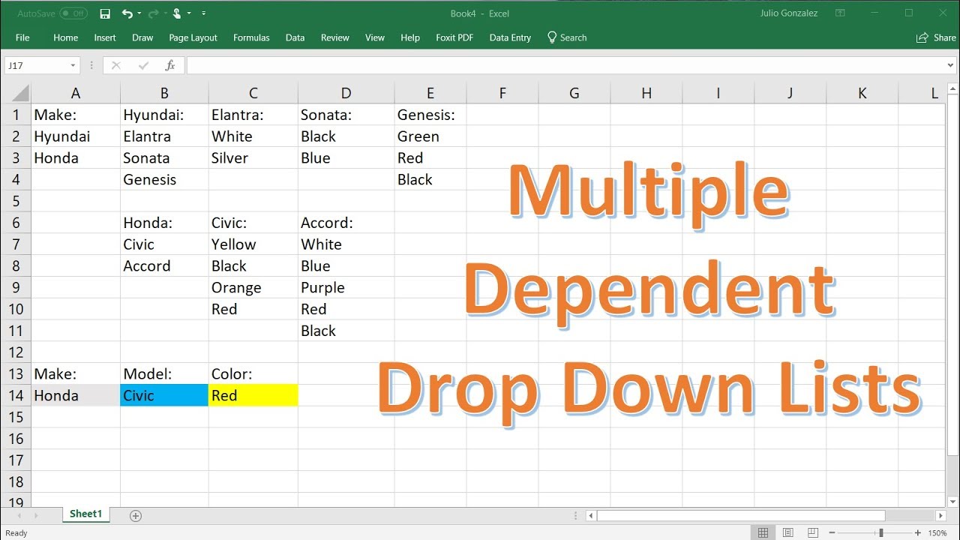Click the 'Silver' cell
960x540 pixels.
[253, 158]
